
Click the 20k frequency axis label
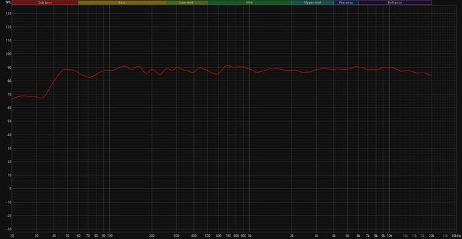(432, 236)
